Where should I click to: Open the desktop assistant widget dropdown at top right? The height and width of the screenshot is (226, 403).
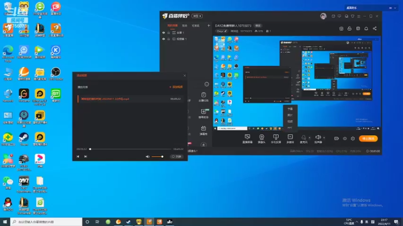(395, 8)
